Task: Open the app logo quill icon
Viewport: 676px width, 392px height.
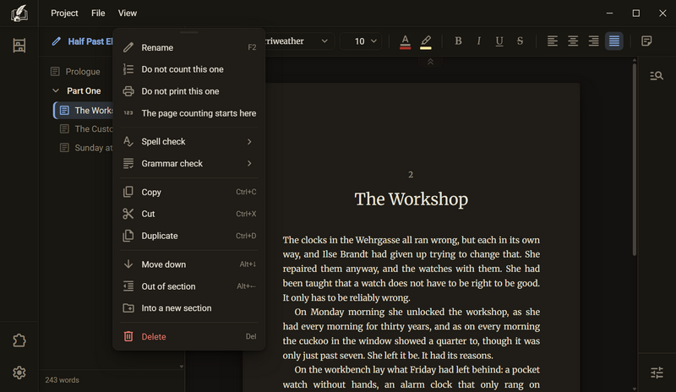Action: coord(19,13)
